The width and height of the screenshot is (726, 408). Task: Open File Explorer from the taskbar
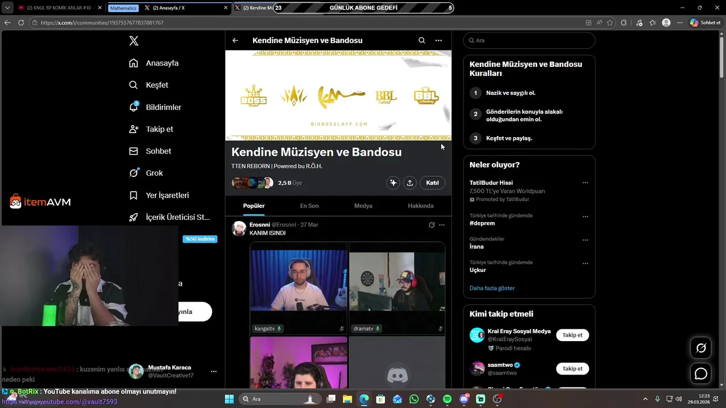pos(347,399)
